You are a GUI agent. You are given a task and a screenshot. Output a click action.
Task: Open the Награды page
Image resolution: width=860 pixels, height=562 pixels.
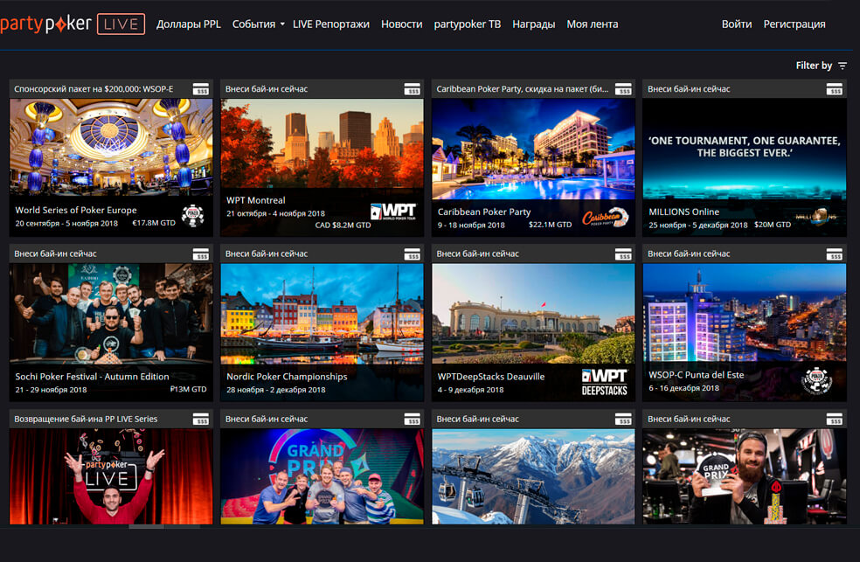pos(534,24)
